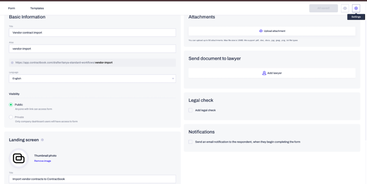Expand the Language dropdown arrow
This screenshot has width=367, height=184.
click(x=173, y=79)
